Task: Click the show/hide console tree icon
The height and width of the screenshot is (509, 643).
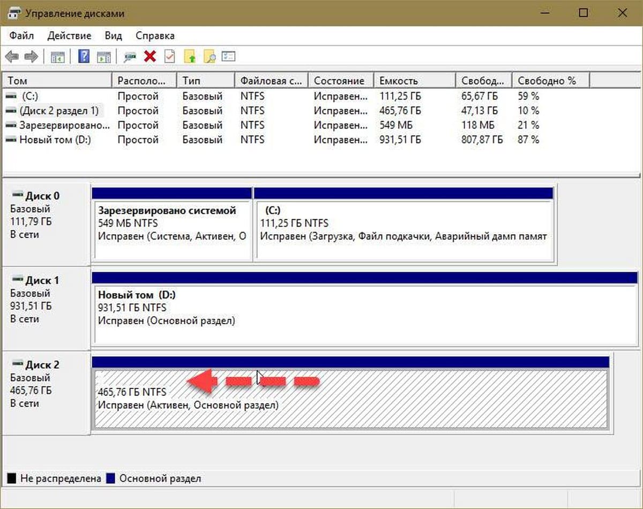Action: click(57, 57)
